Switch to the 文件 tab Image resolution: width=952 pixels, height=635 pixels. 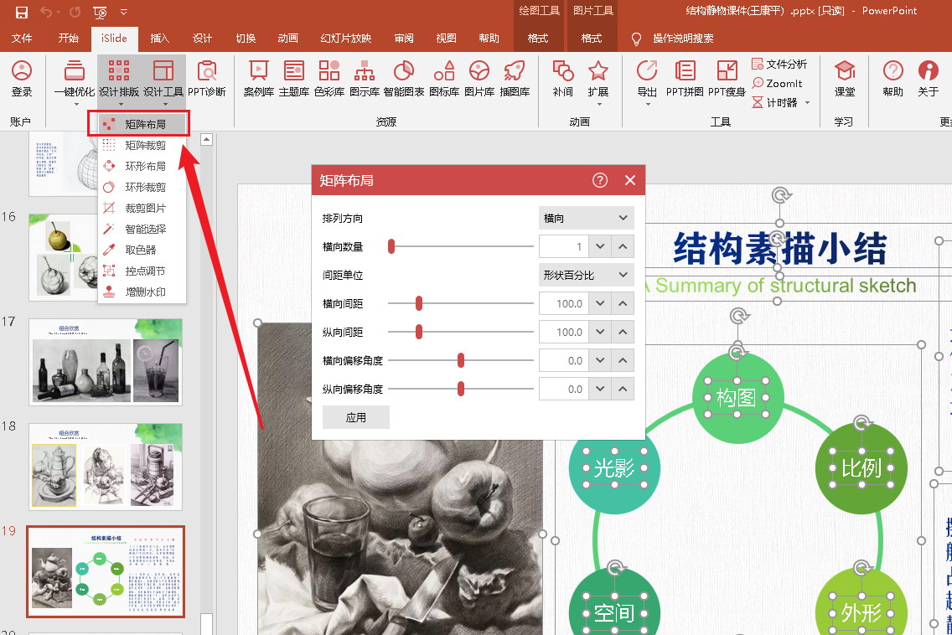pyautogui.click(x=22, y=39)
